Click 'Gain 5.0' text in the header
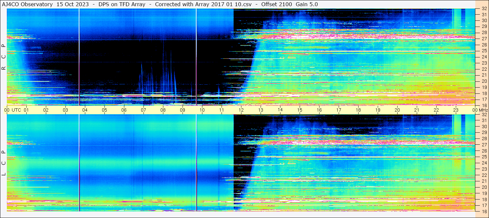Screen dimensions: 489x218 tap(307, 4)
